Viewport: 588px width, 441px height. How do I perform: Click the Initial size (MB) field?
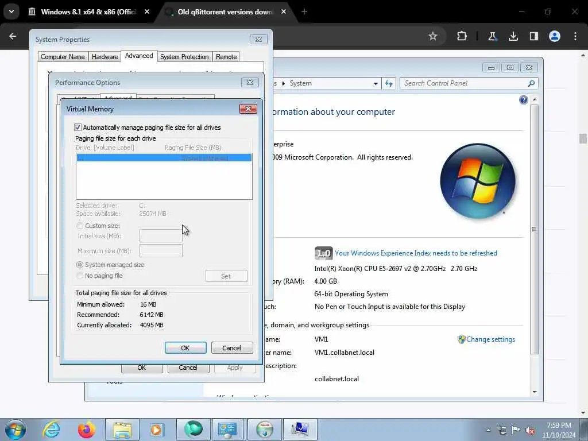(161, 236)
